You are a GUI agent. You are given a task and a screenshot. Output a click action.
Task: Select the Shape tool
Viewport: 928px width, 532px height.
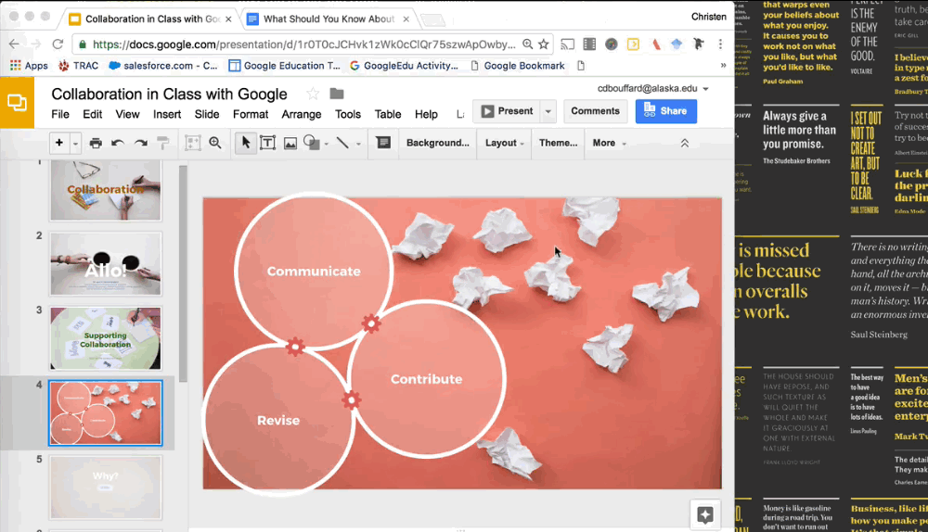tap(311, 143)
